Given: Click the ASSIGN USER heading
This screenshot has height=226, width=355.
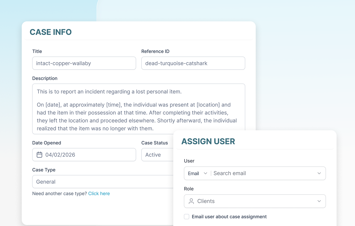Looking at the screenshot, I should 208,141.
